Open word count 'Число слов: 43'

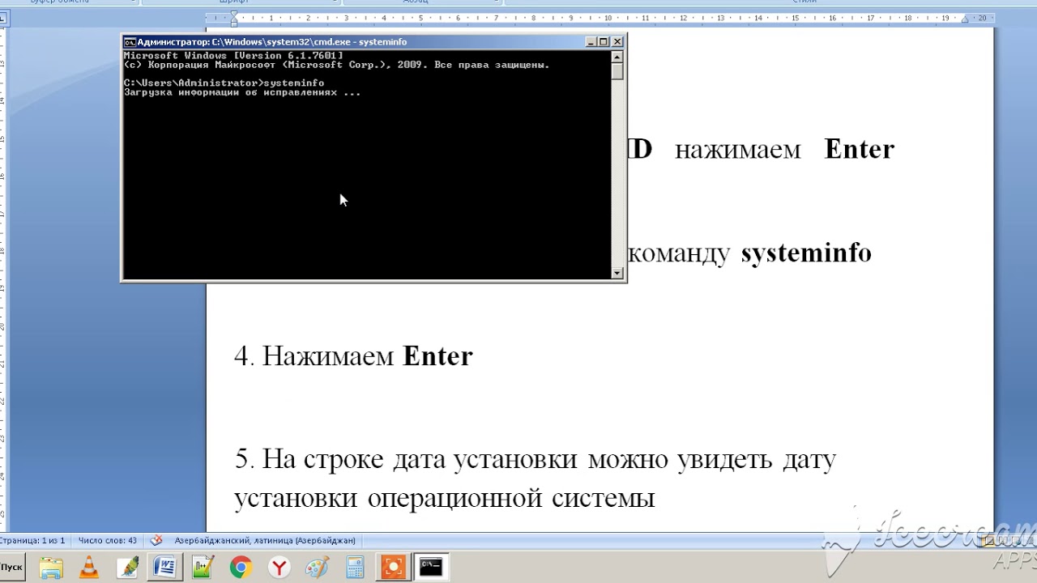pyautogui.click(x=108, y=540)
